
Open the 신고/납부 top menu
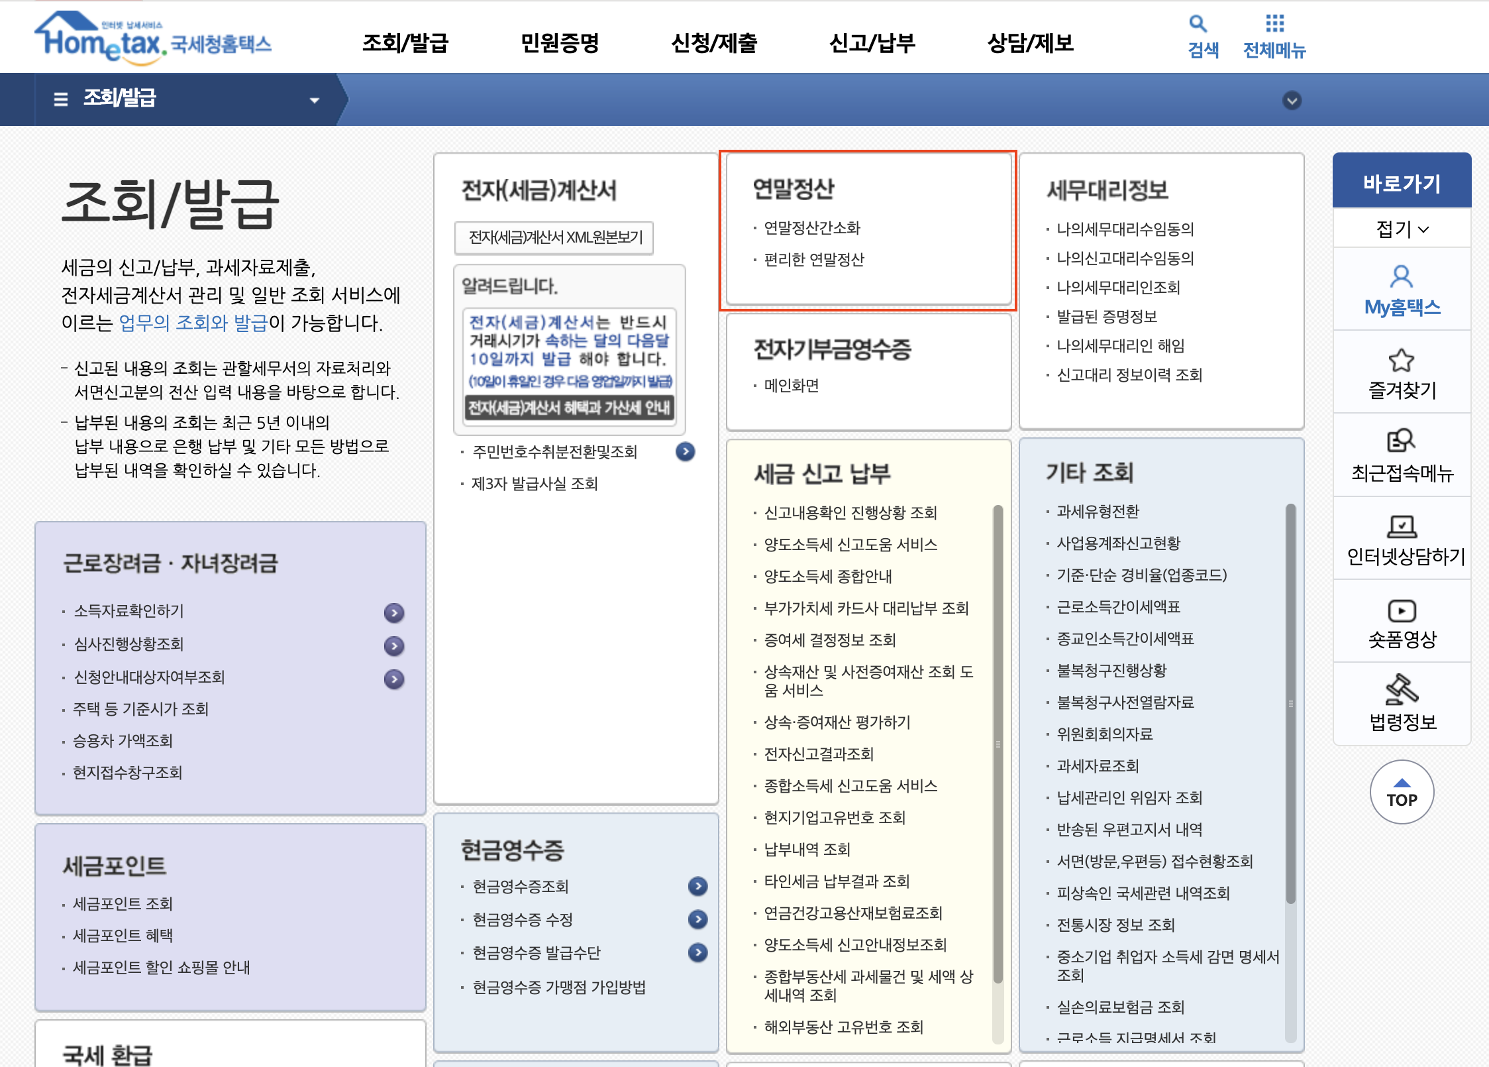click(x=872, y=43)
